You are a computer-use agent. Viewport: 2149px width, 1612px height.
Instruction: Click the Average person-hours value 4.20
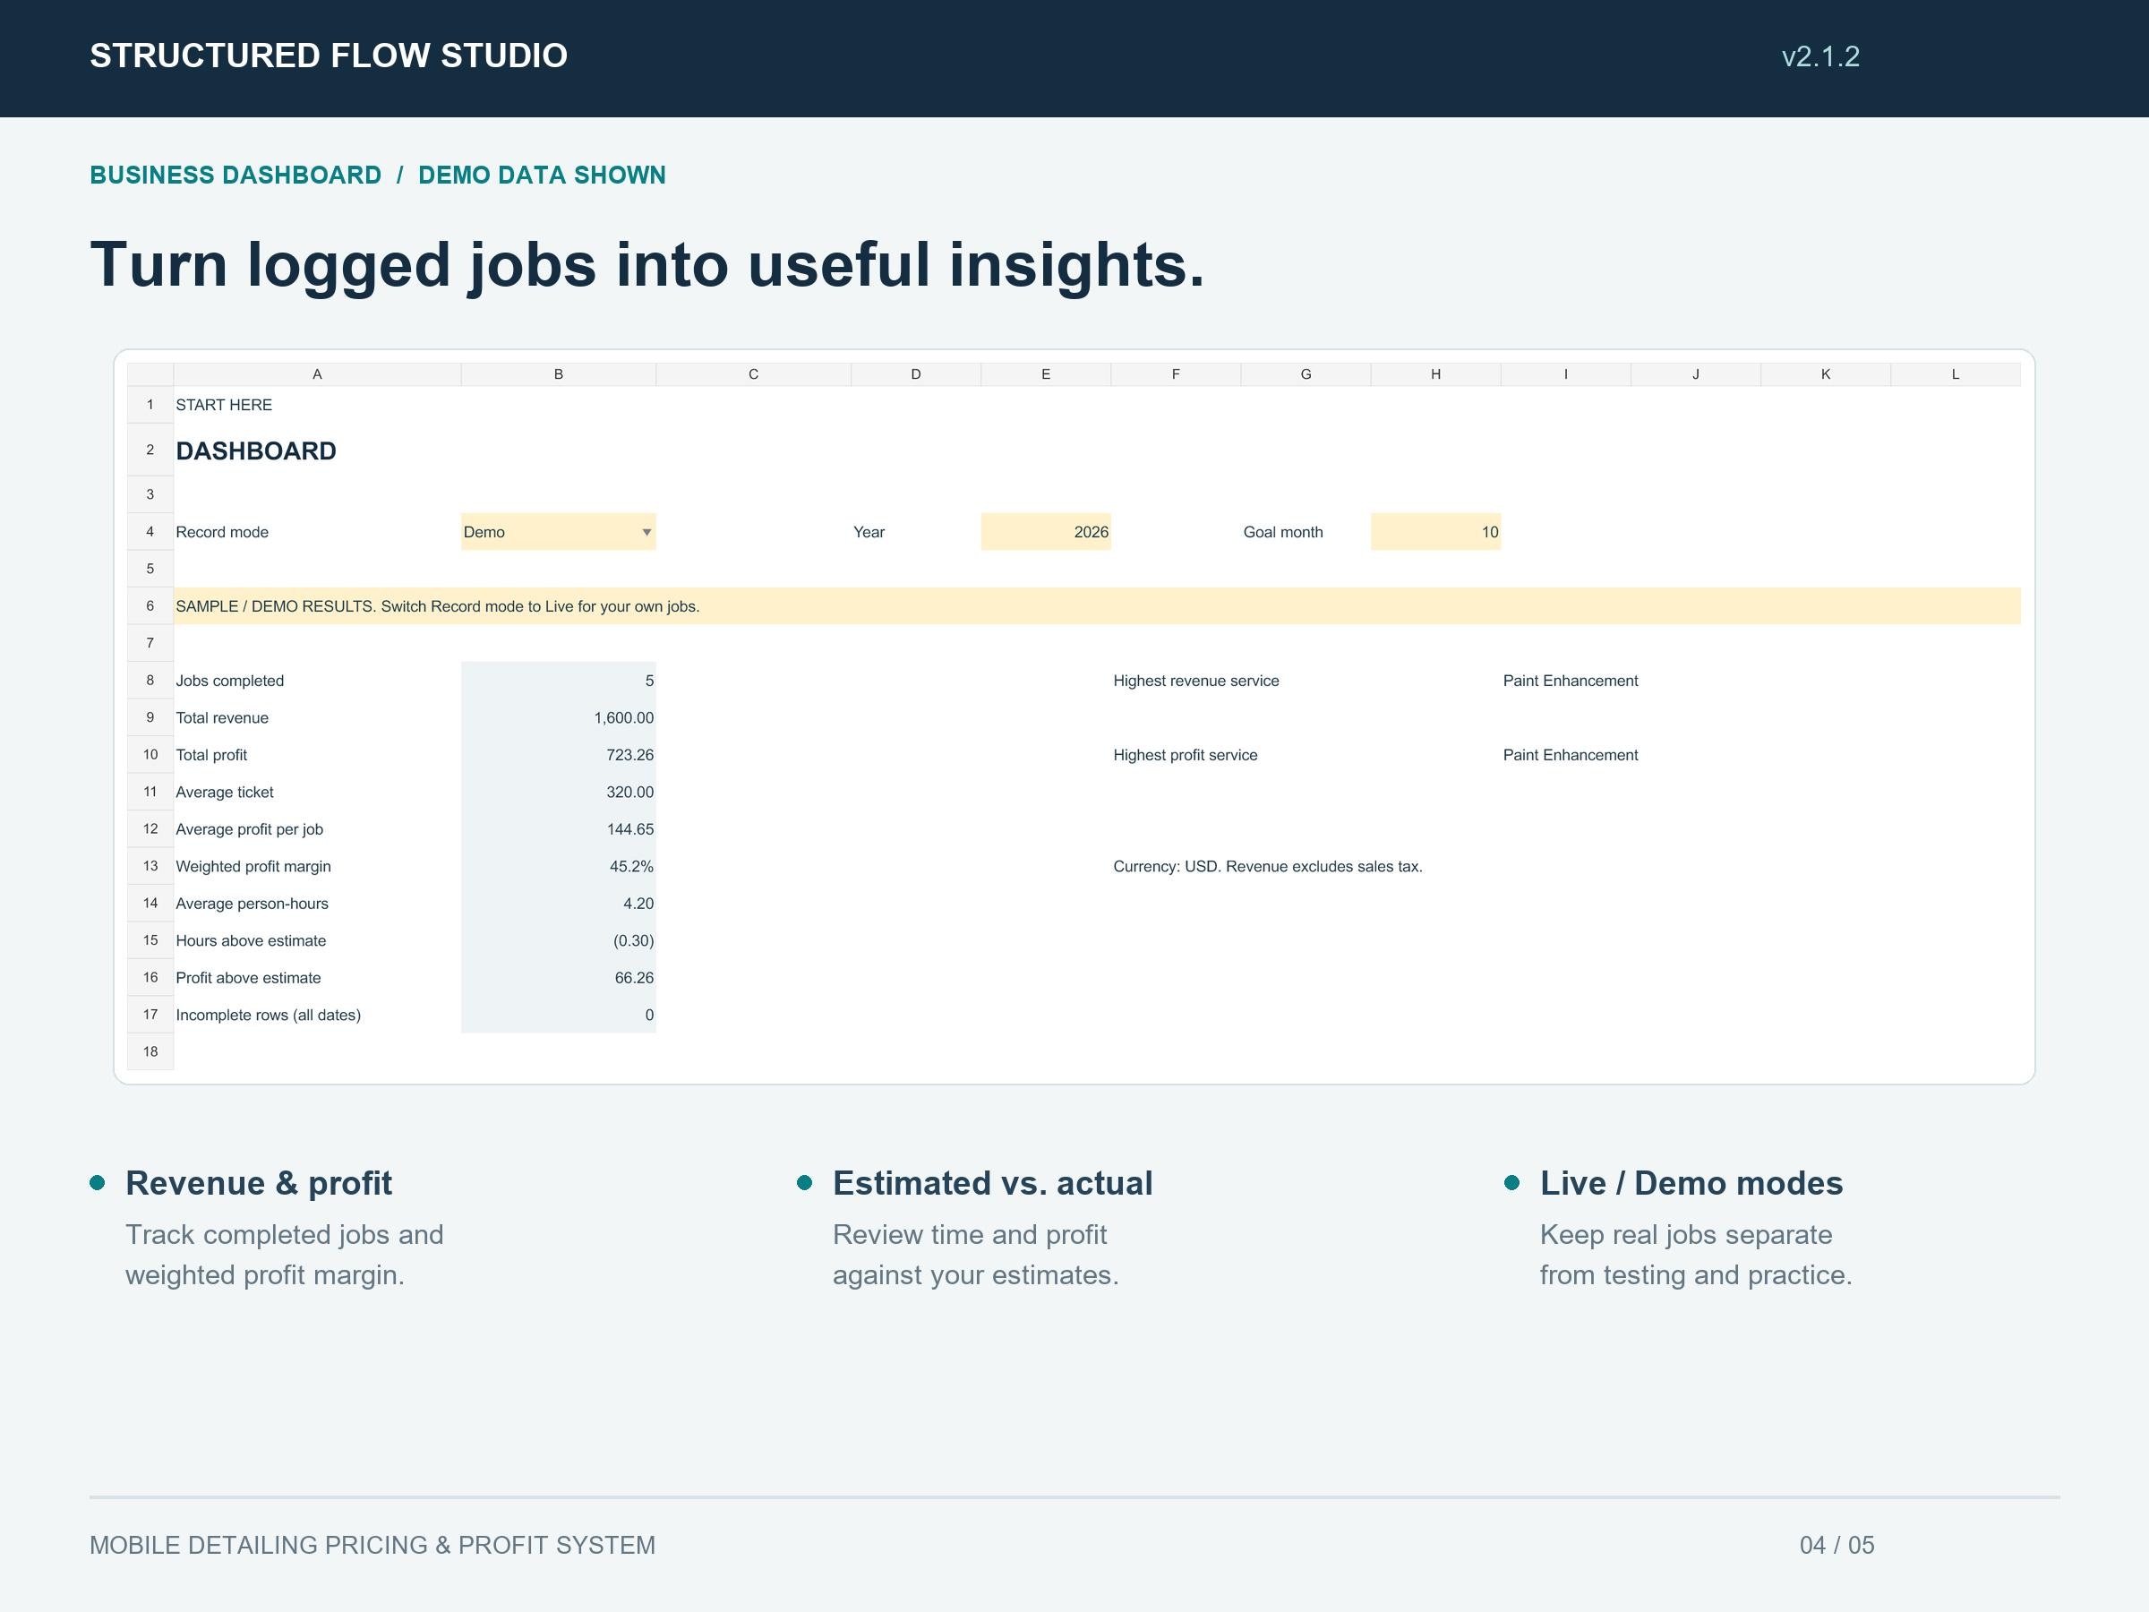pos(559,903)
